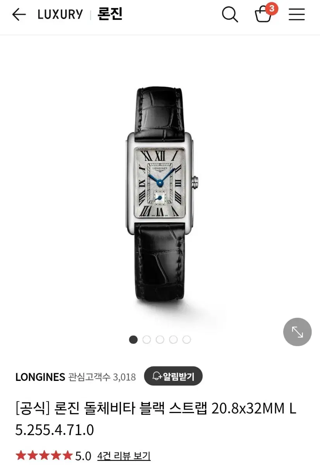Screen dimensions: 320x465
Task: Select the fifth image indicator dot
Action: (187, 340)
